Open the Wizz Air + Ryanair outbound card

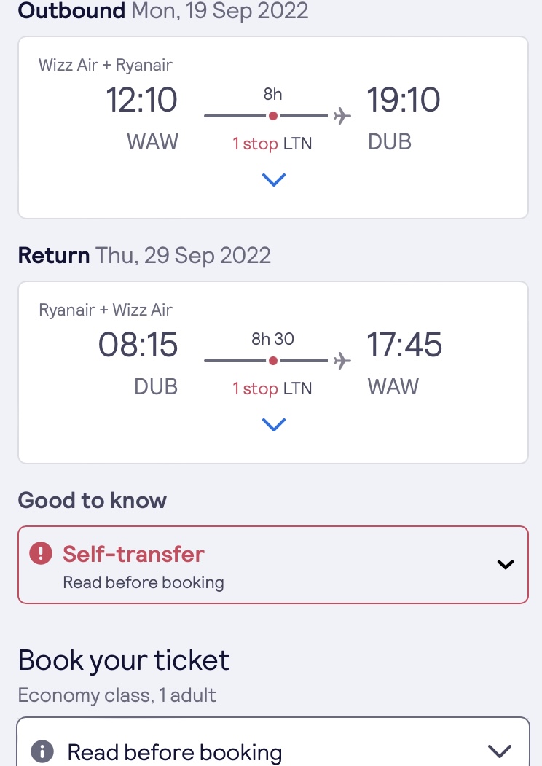point(273,128)
